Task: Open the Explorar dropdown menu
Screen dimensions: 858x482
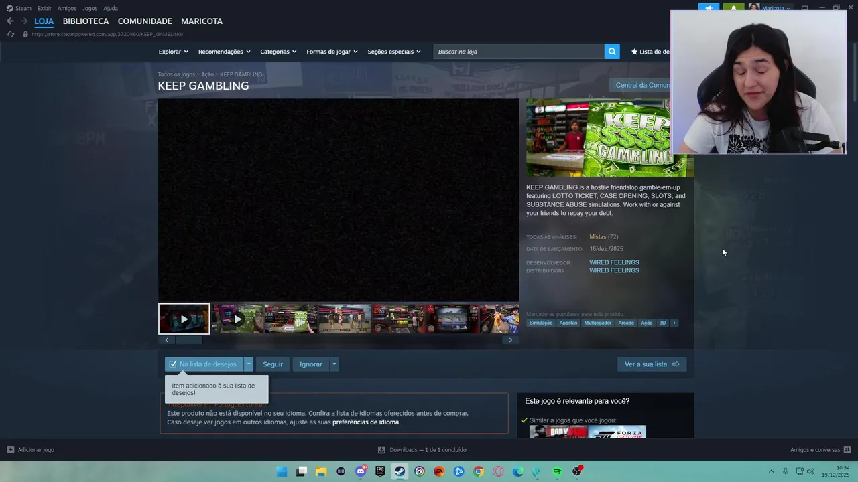Action: click(173, 52)
